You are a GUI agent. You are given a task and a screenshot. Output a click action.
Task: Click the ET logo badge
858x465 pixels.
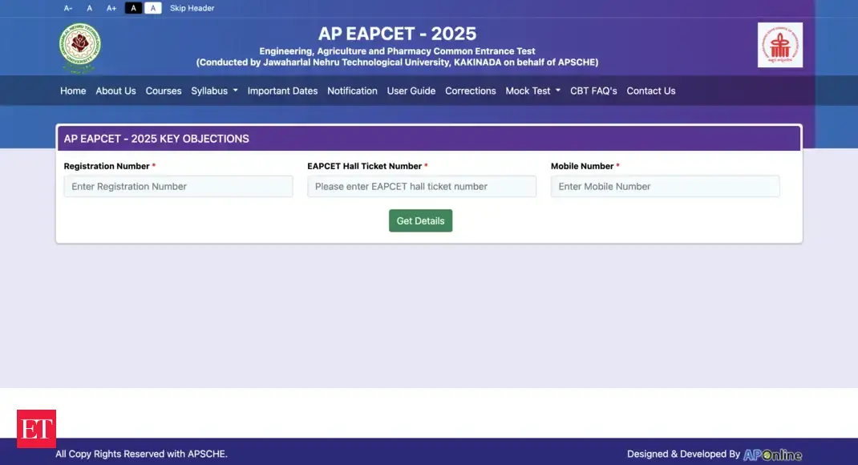click(36, 429)
